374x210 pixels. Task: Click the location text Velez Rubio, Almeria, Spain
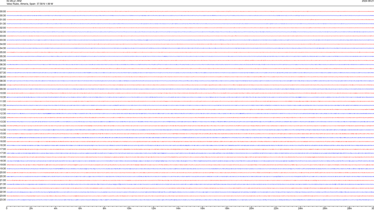coord(21,4)
